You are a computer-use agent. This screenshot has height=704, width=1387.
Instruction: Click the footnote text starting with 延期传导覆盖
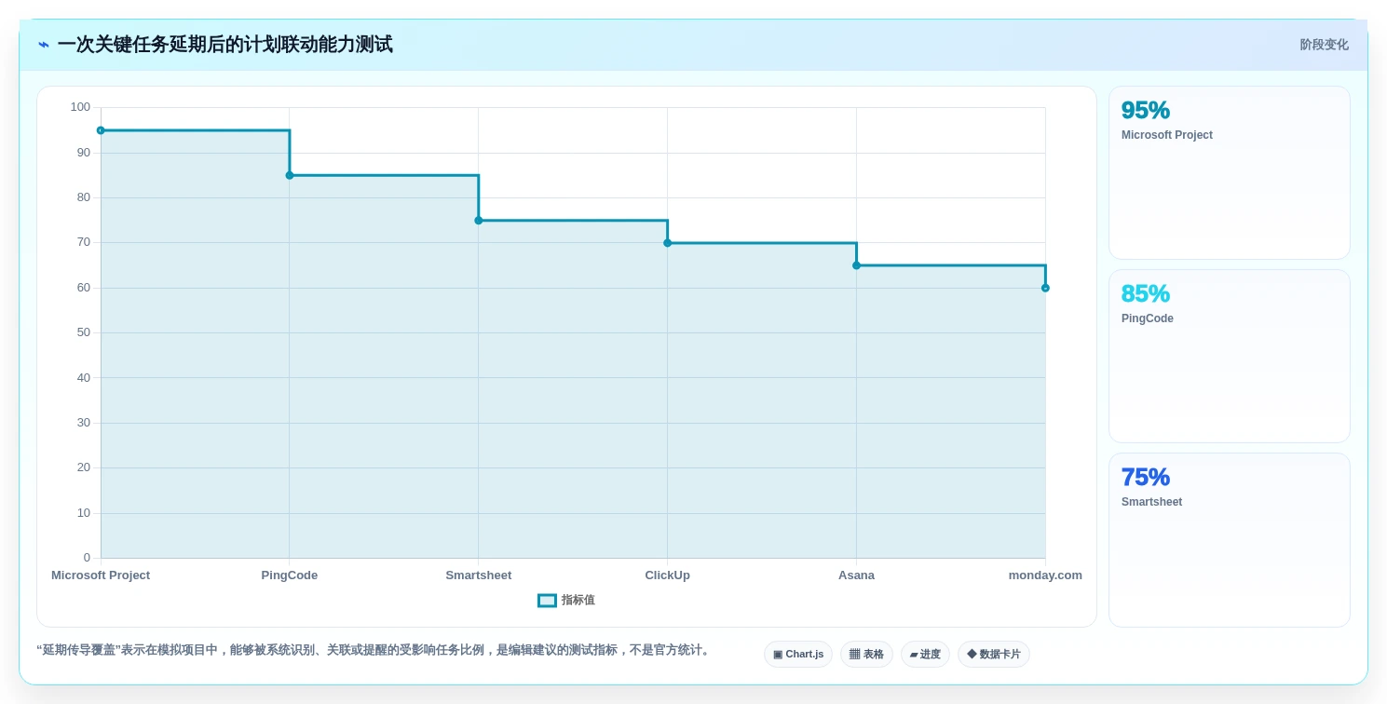click(374, 650)
